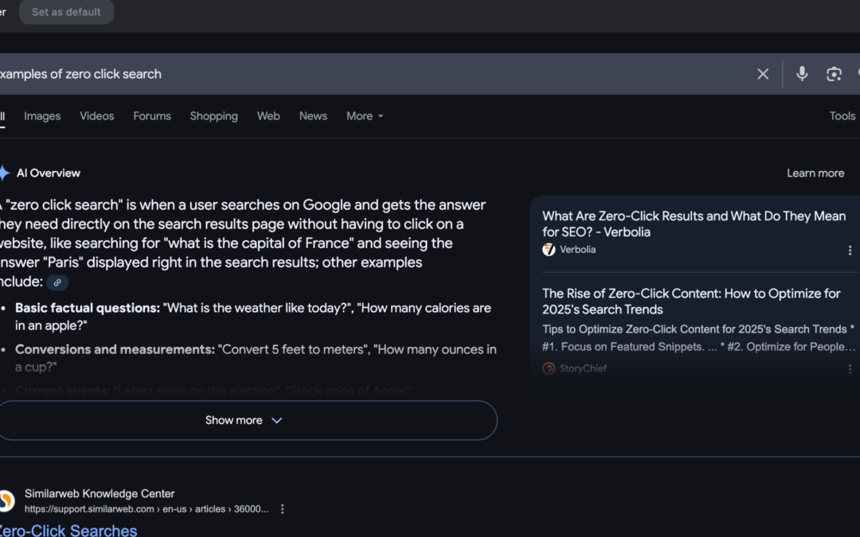Open the source link chip after 'include:'
860x537 pixels.
click(57, 282)
